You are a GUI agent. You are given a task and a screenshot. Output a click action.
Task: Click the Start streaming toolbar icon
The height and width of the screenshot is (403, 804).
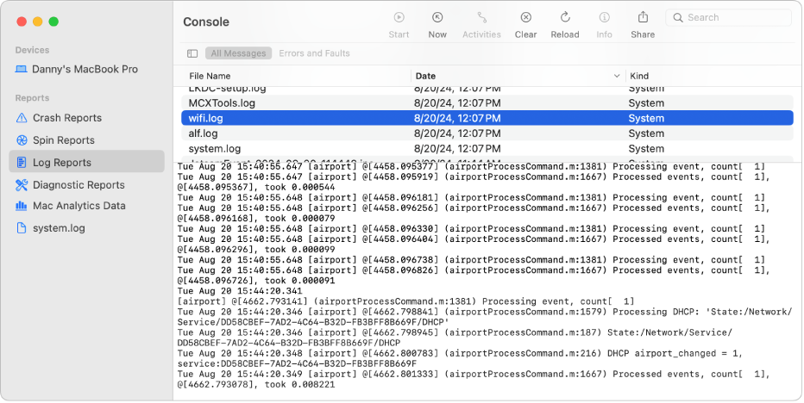coord(399,17)
